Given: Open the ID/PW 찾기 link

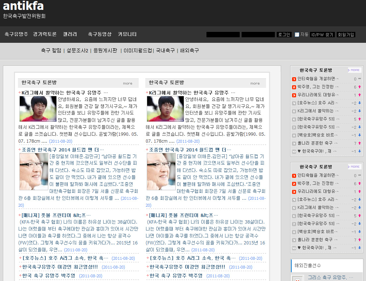Looking at the screenshot, I should click(322, 35).
